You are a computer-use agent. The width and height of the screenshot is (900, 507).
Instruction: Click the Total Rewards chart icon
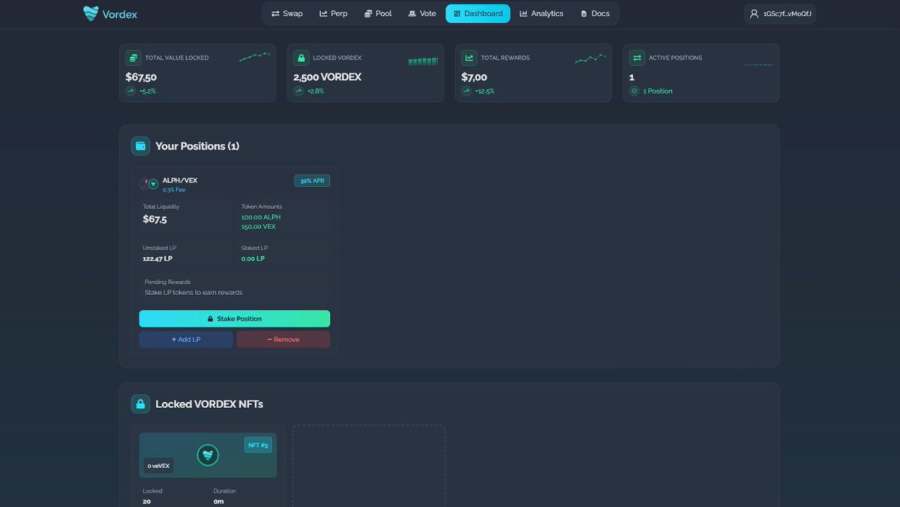(469, 58)
